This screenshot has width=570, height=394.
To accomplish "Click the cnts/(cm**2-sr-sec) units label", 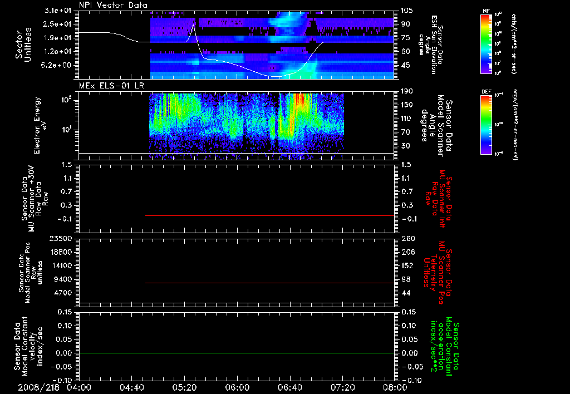I will pos(514,44).
